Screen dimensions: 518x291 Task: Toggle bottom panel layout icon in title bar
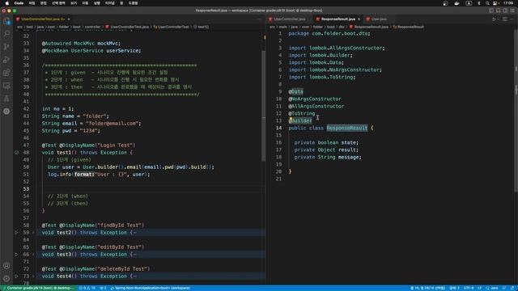coord(499,11)
